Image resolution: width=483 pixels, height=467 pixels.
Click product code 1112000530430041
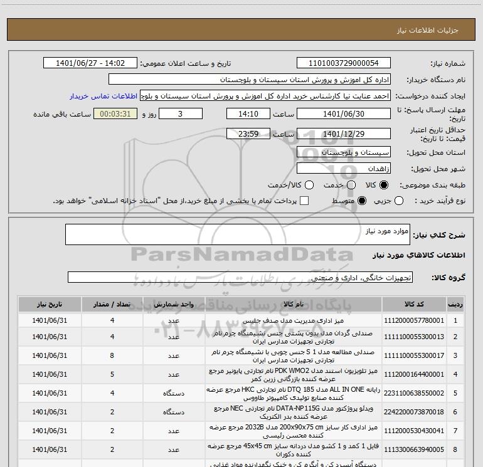click(414, 431)
